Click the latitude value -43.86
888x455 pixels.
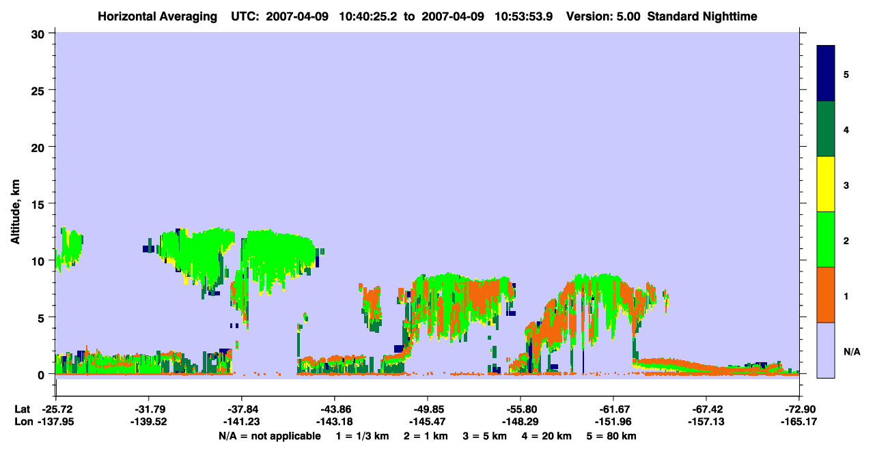(x=334, y=409)
